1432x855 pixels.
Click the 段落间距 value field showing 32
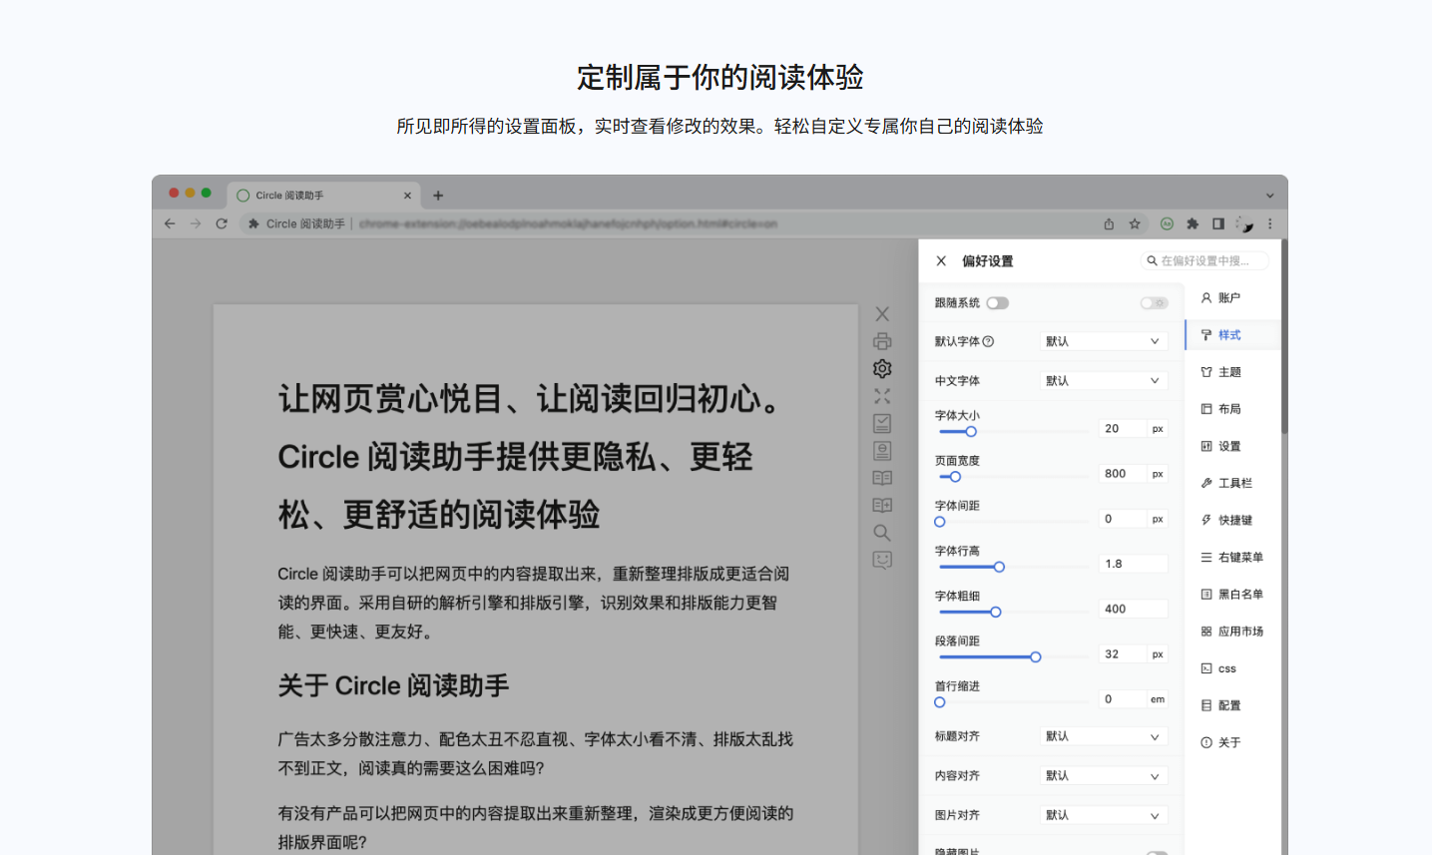coord(1123,654)
